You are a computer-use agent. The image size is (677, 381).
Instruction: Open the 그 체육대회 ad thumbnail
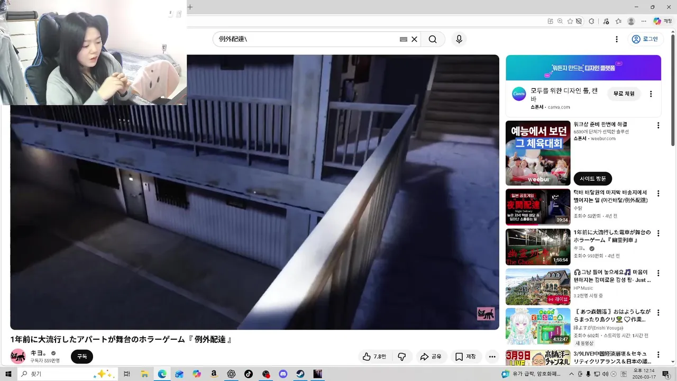click(x=538, y=153)
